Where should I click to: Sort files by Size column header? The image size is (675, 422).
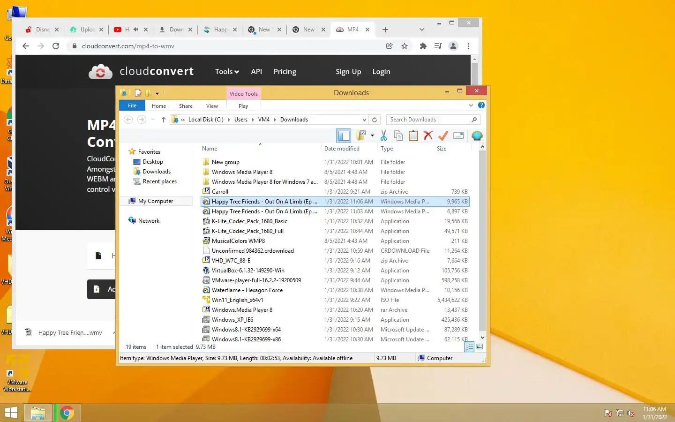(442, 149)
